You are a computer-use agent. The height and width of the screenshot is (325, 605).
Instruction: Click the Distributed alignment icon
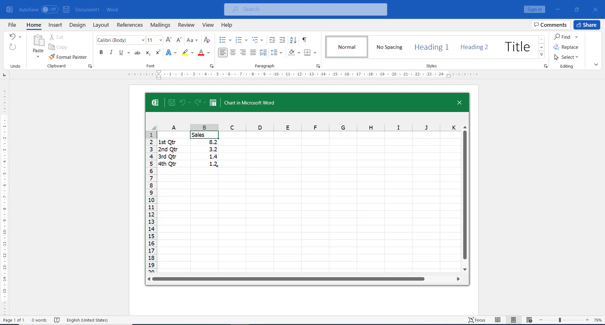[263, 53]
